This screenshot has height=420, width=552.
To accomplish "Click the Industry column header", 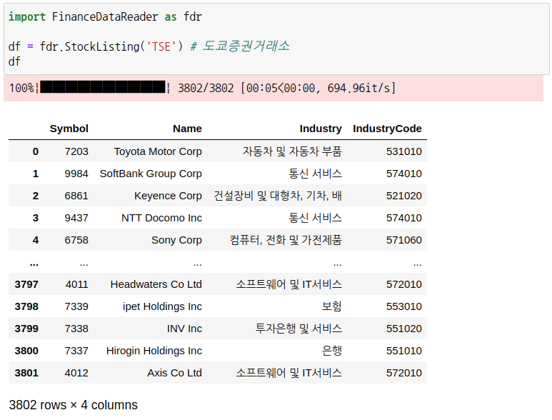I will 321,129.
